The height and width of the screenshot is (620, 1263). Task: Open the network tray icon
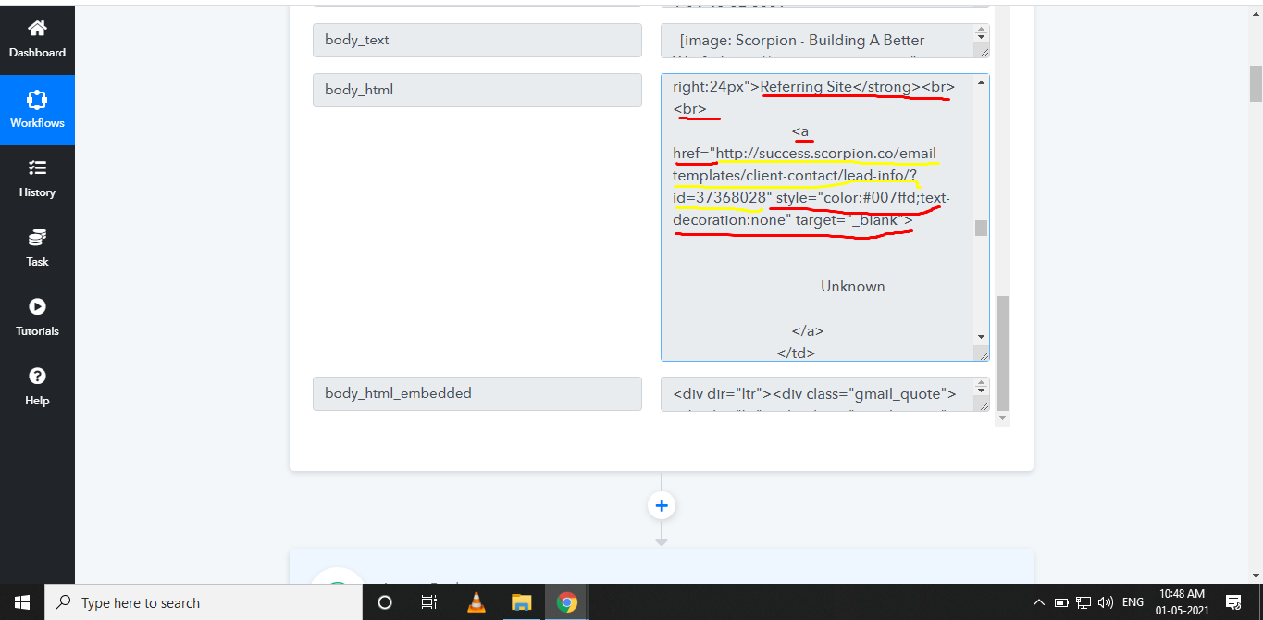[1083, 602]
